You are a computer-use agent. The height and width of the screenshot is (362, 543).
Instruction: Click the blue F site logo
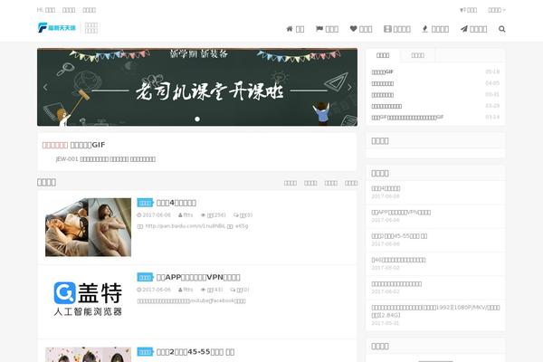(x=56, y=27)
